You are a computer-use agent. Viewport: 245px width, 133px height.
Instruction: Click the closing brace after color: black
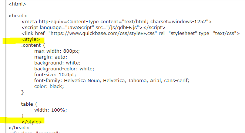(x=23, y=92)
